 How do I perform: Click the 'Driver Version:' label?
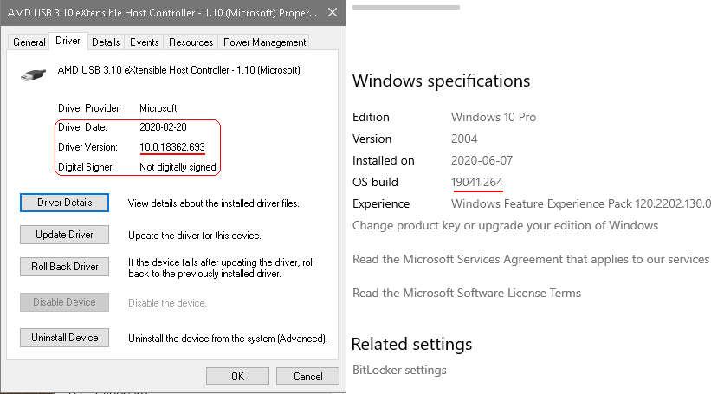(x=88, y=147)
